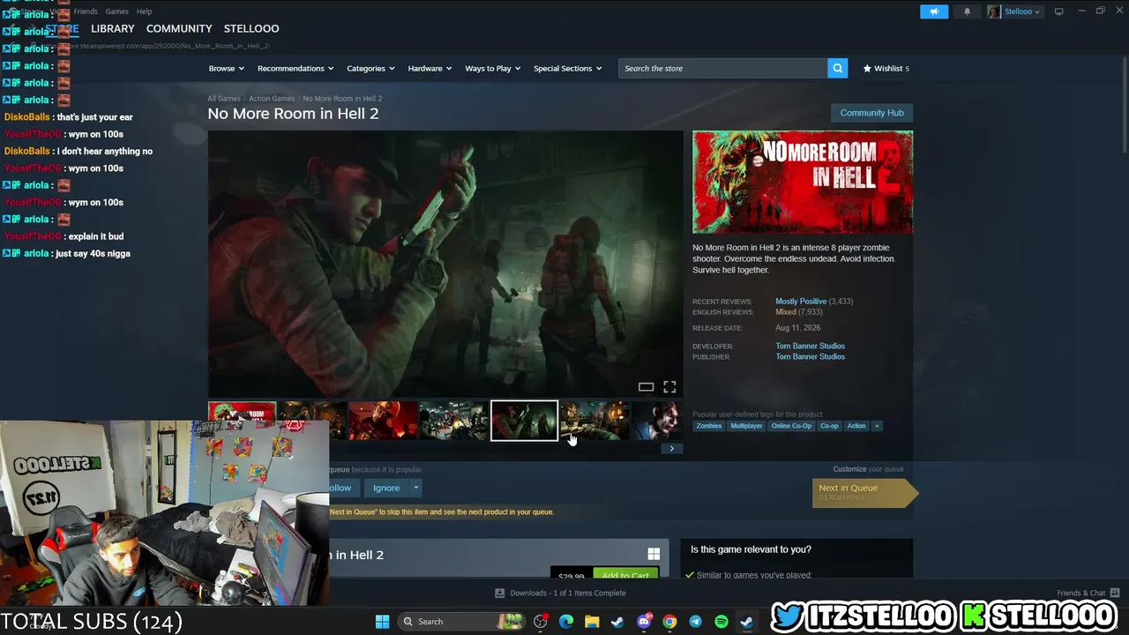Select the highlighted fifth screenshot thumbnail

525,421
